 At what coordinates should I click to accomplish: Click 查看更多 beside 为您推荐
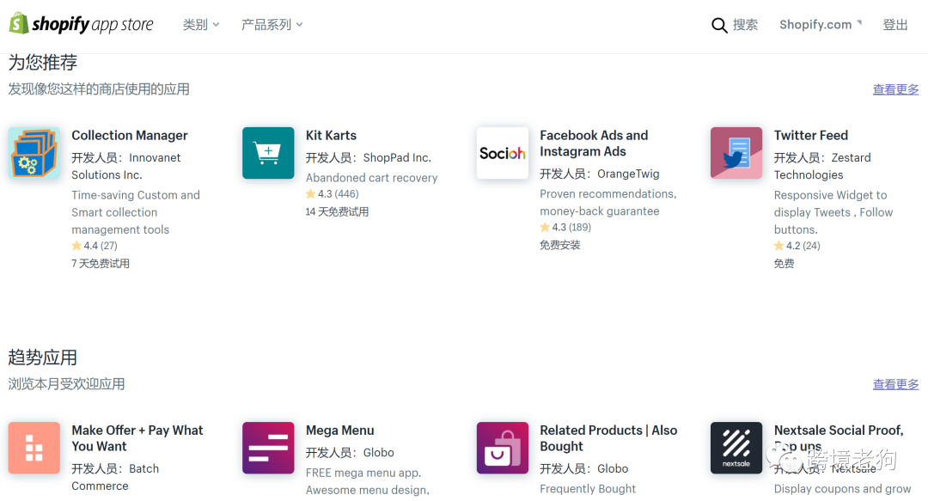[x=895, y=89]
